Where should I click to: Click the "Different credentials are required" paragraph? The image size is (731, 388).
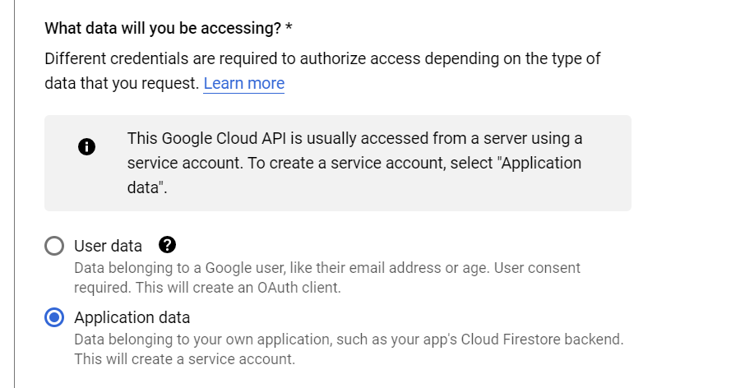322,59
